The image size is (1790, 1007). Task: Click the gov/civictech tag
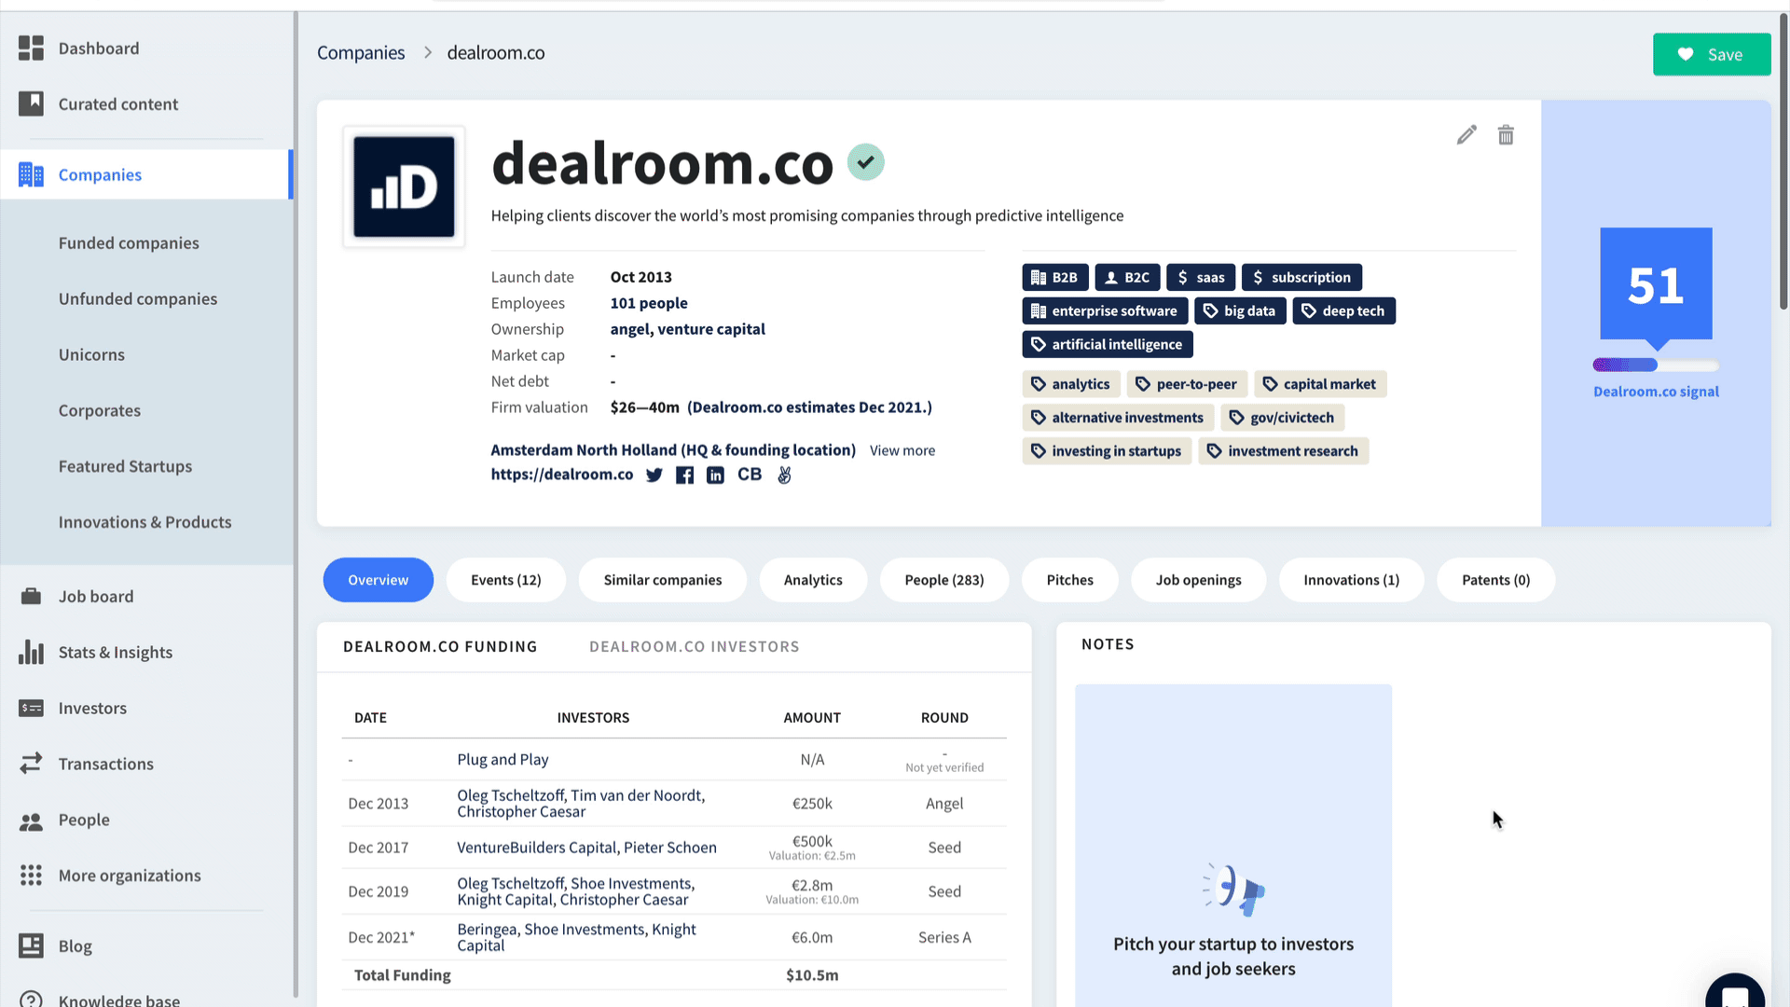[x=1282, y=418]
